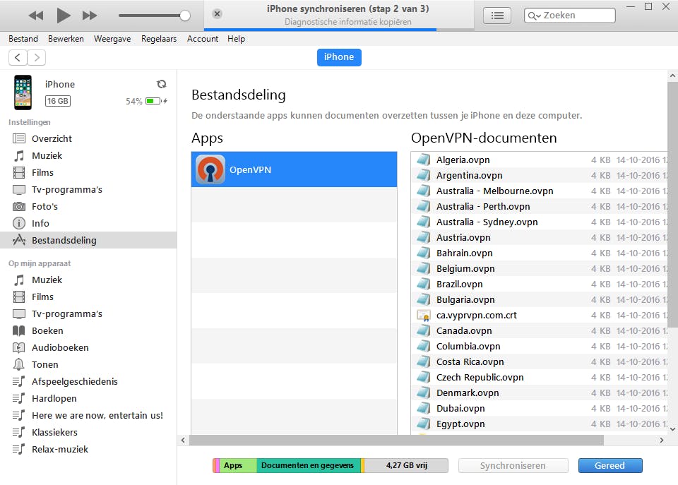Viewport: 678px width, 485px height.
Task: Select the Canada.ovpn file
Action: (540, 331)
